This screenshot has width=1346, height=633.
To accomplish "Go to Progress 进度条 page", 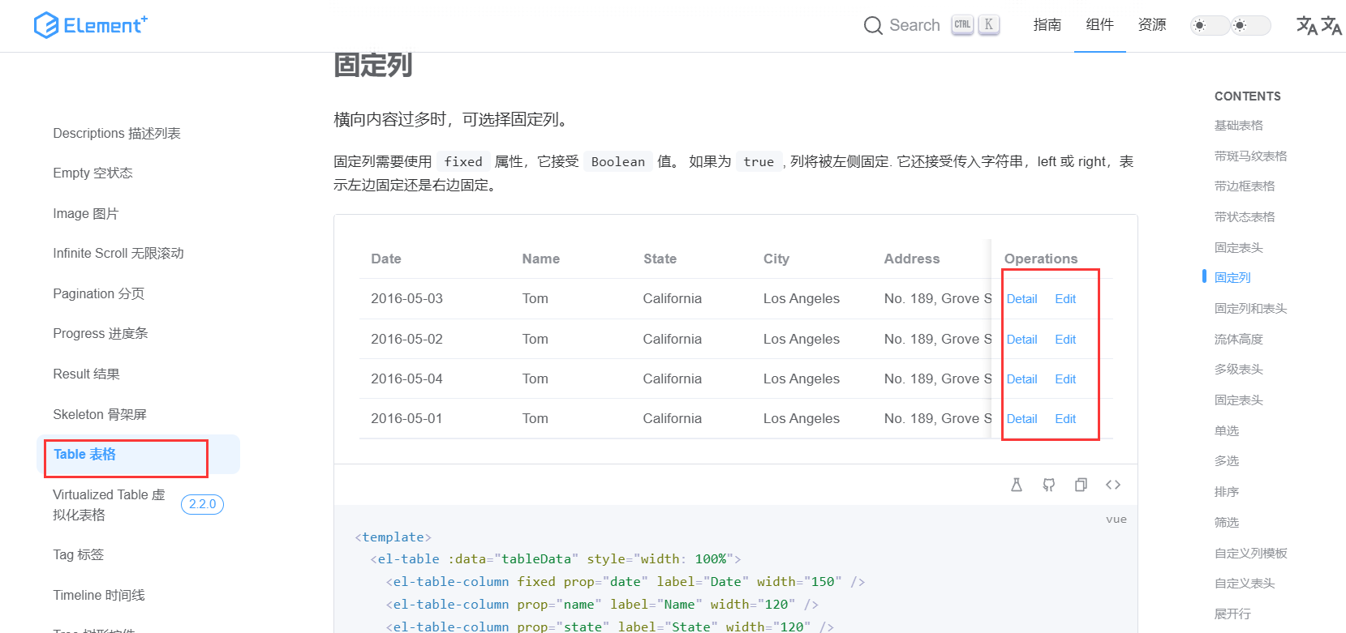I will [x=101, y=333].
